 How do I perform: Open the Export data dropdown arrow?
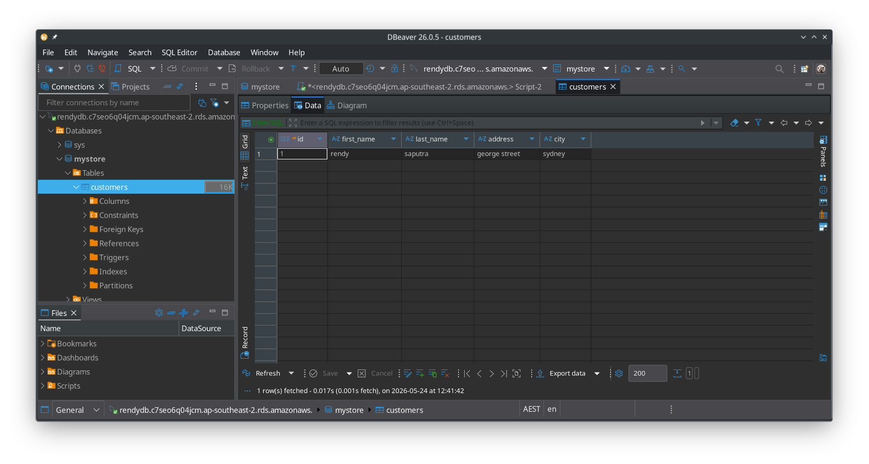click(x=597, y=374)
